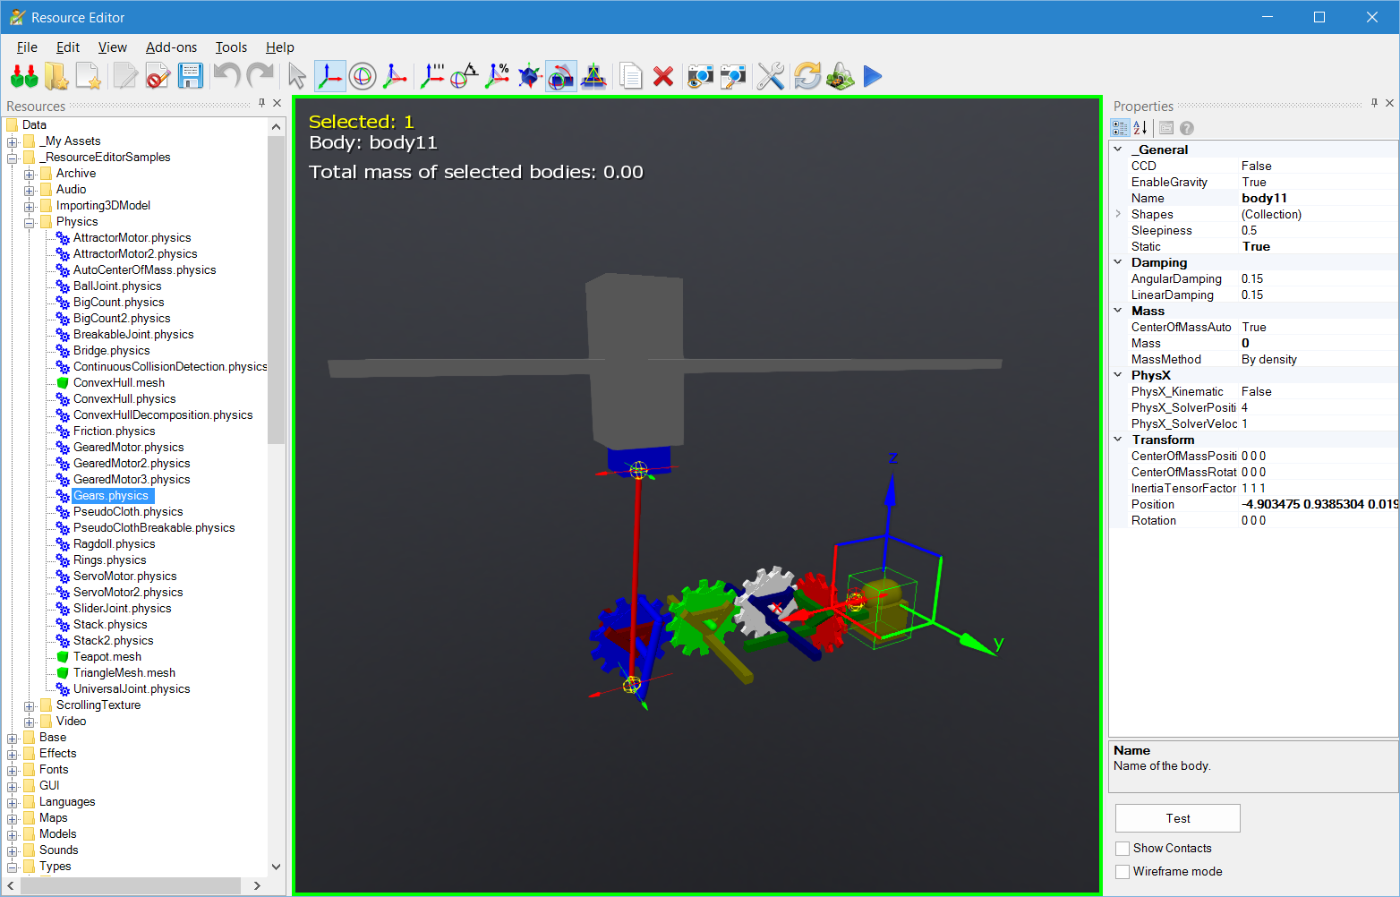Click the red X delete icon
The height and width of the screenshot is (897, 1400).
[663, 77]
